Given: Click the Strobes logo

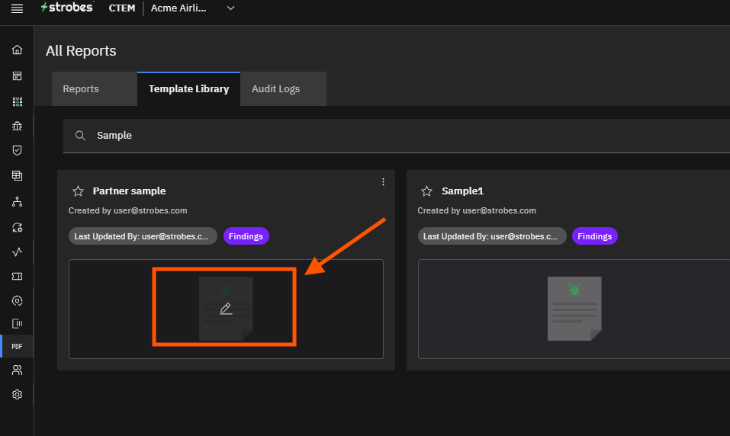Looking at the screenshot, I should [x=67, y=8].
